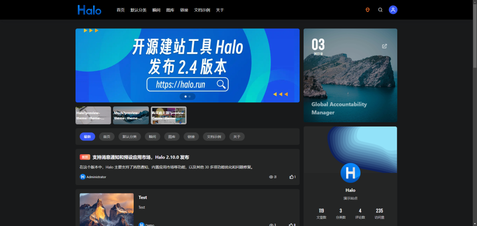Viewport: 477px width, 226px height.
Task: Open the user avatar menu
Action: pyautogui.click(x=393, y=10)
